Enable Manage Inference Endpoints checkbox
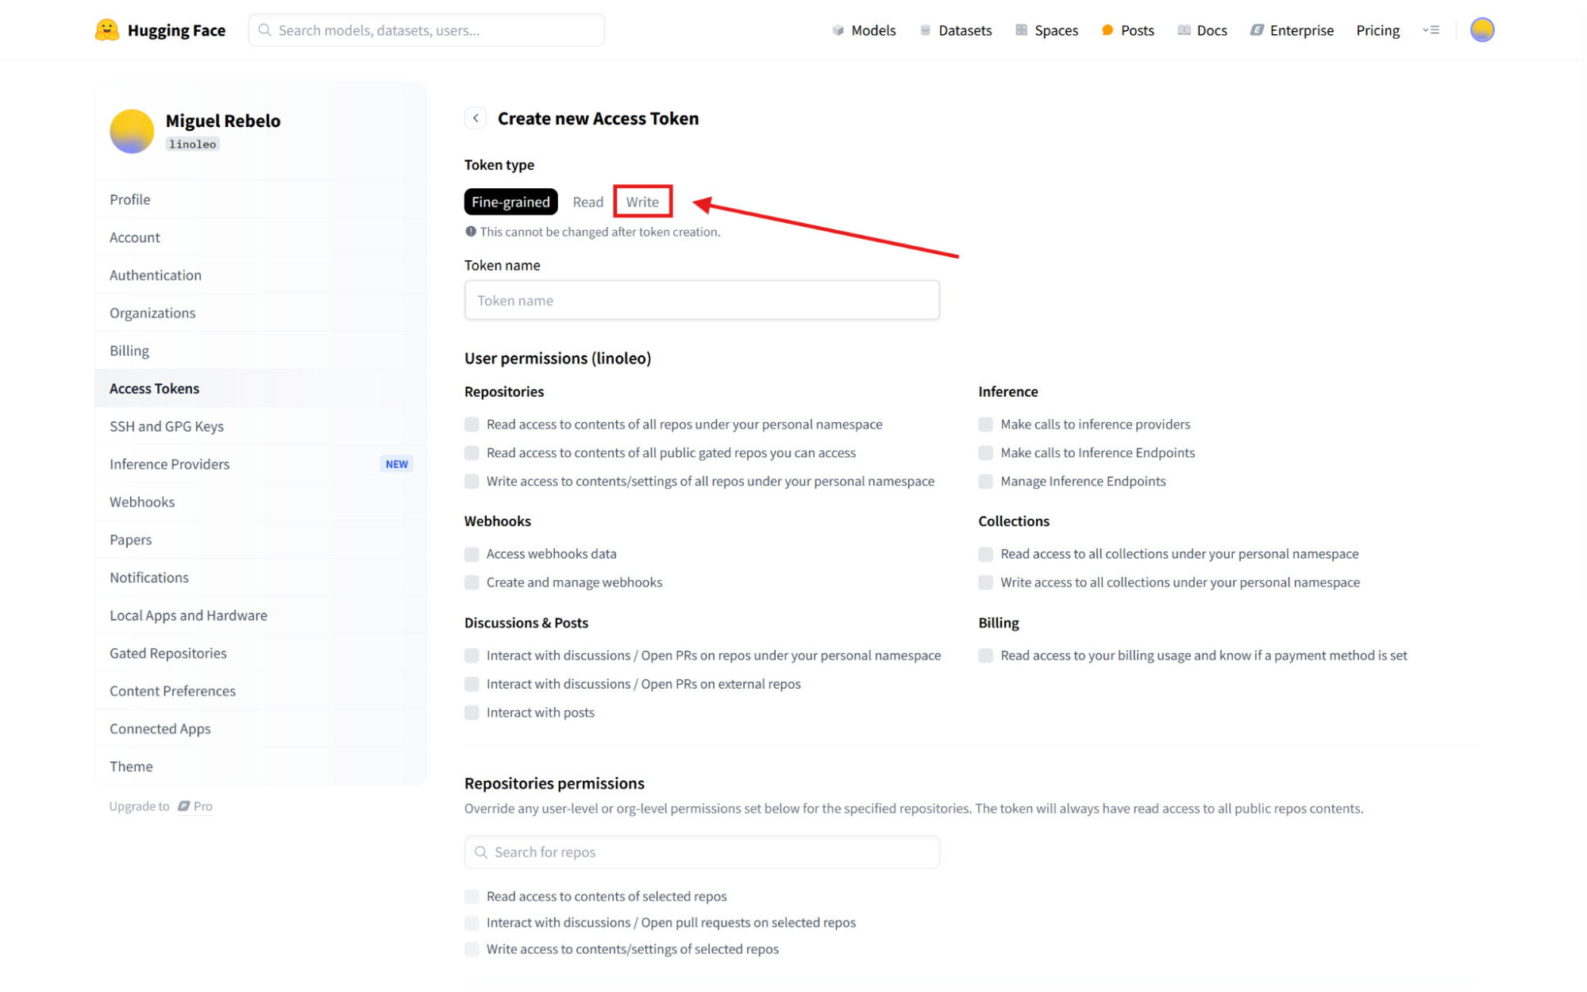1587x992 pixels. tap(985, 482)
